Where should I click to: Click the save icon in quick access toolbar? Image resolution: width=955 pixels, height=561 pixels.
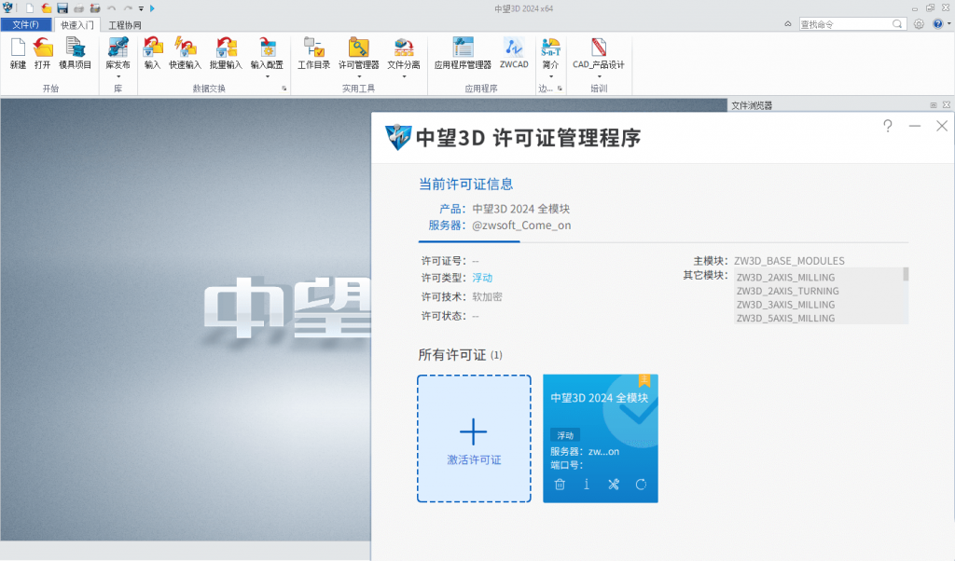(62, 8)
